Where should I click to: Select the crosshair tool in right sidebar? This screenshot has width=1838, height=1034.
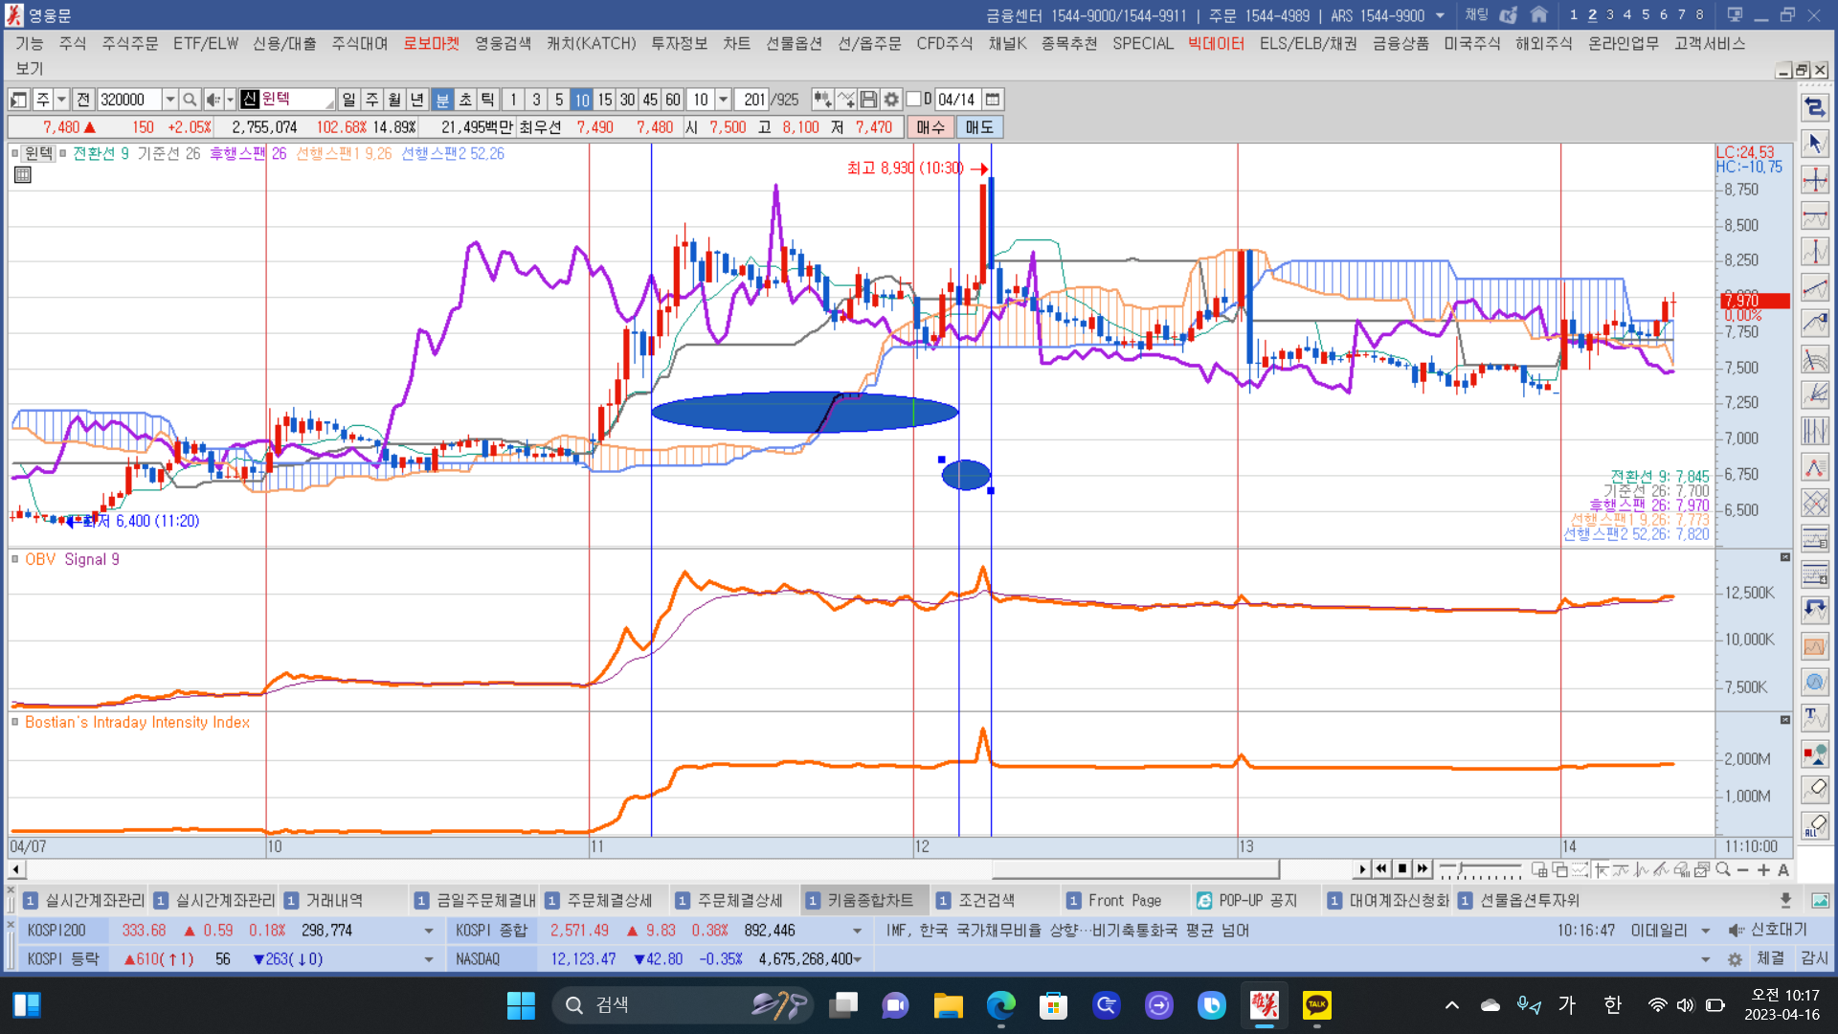tap(1814, 180)
